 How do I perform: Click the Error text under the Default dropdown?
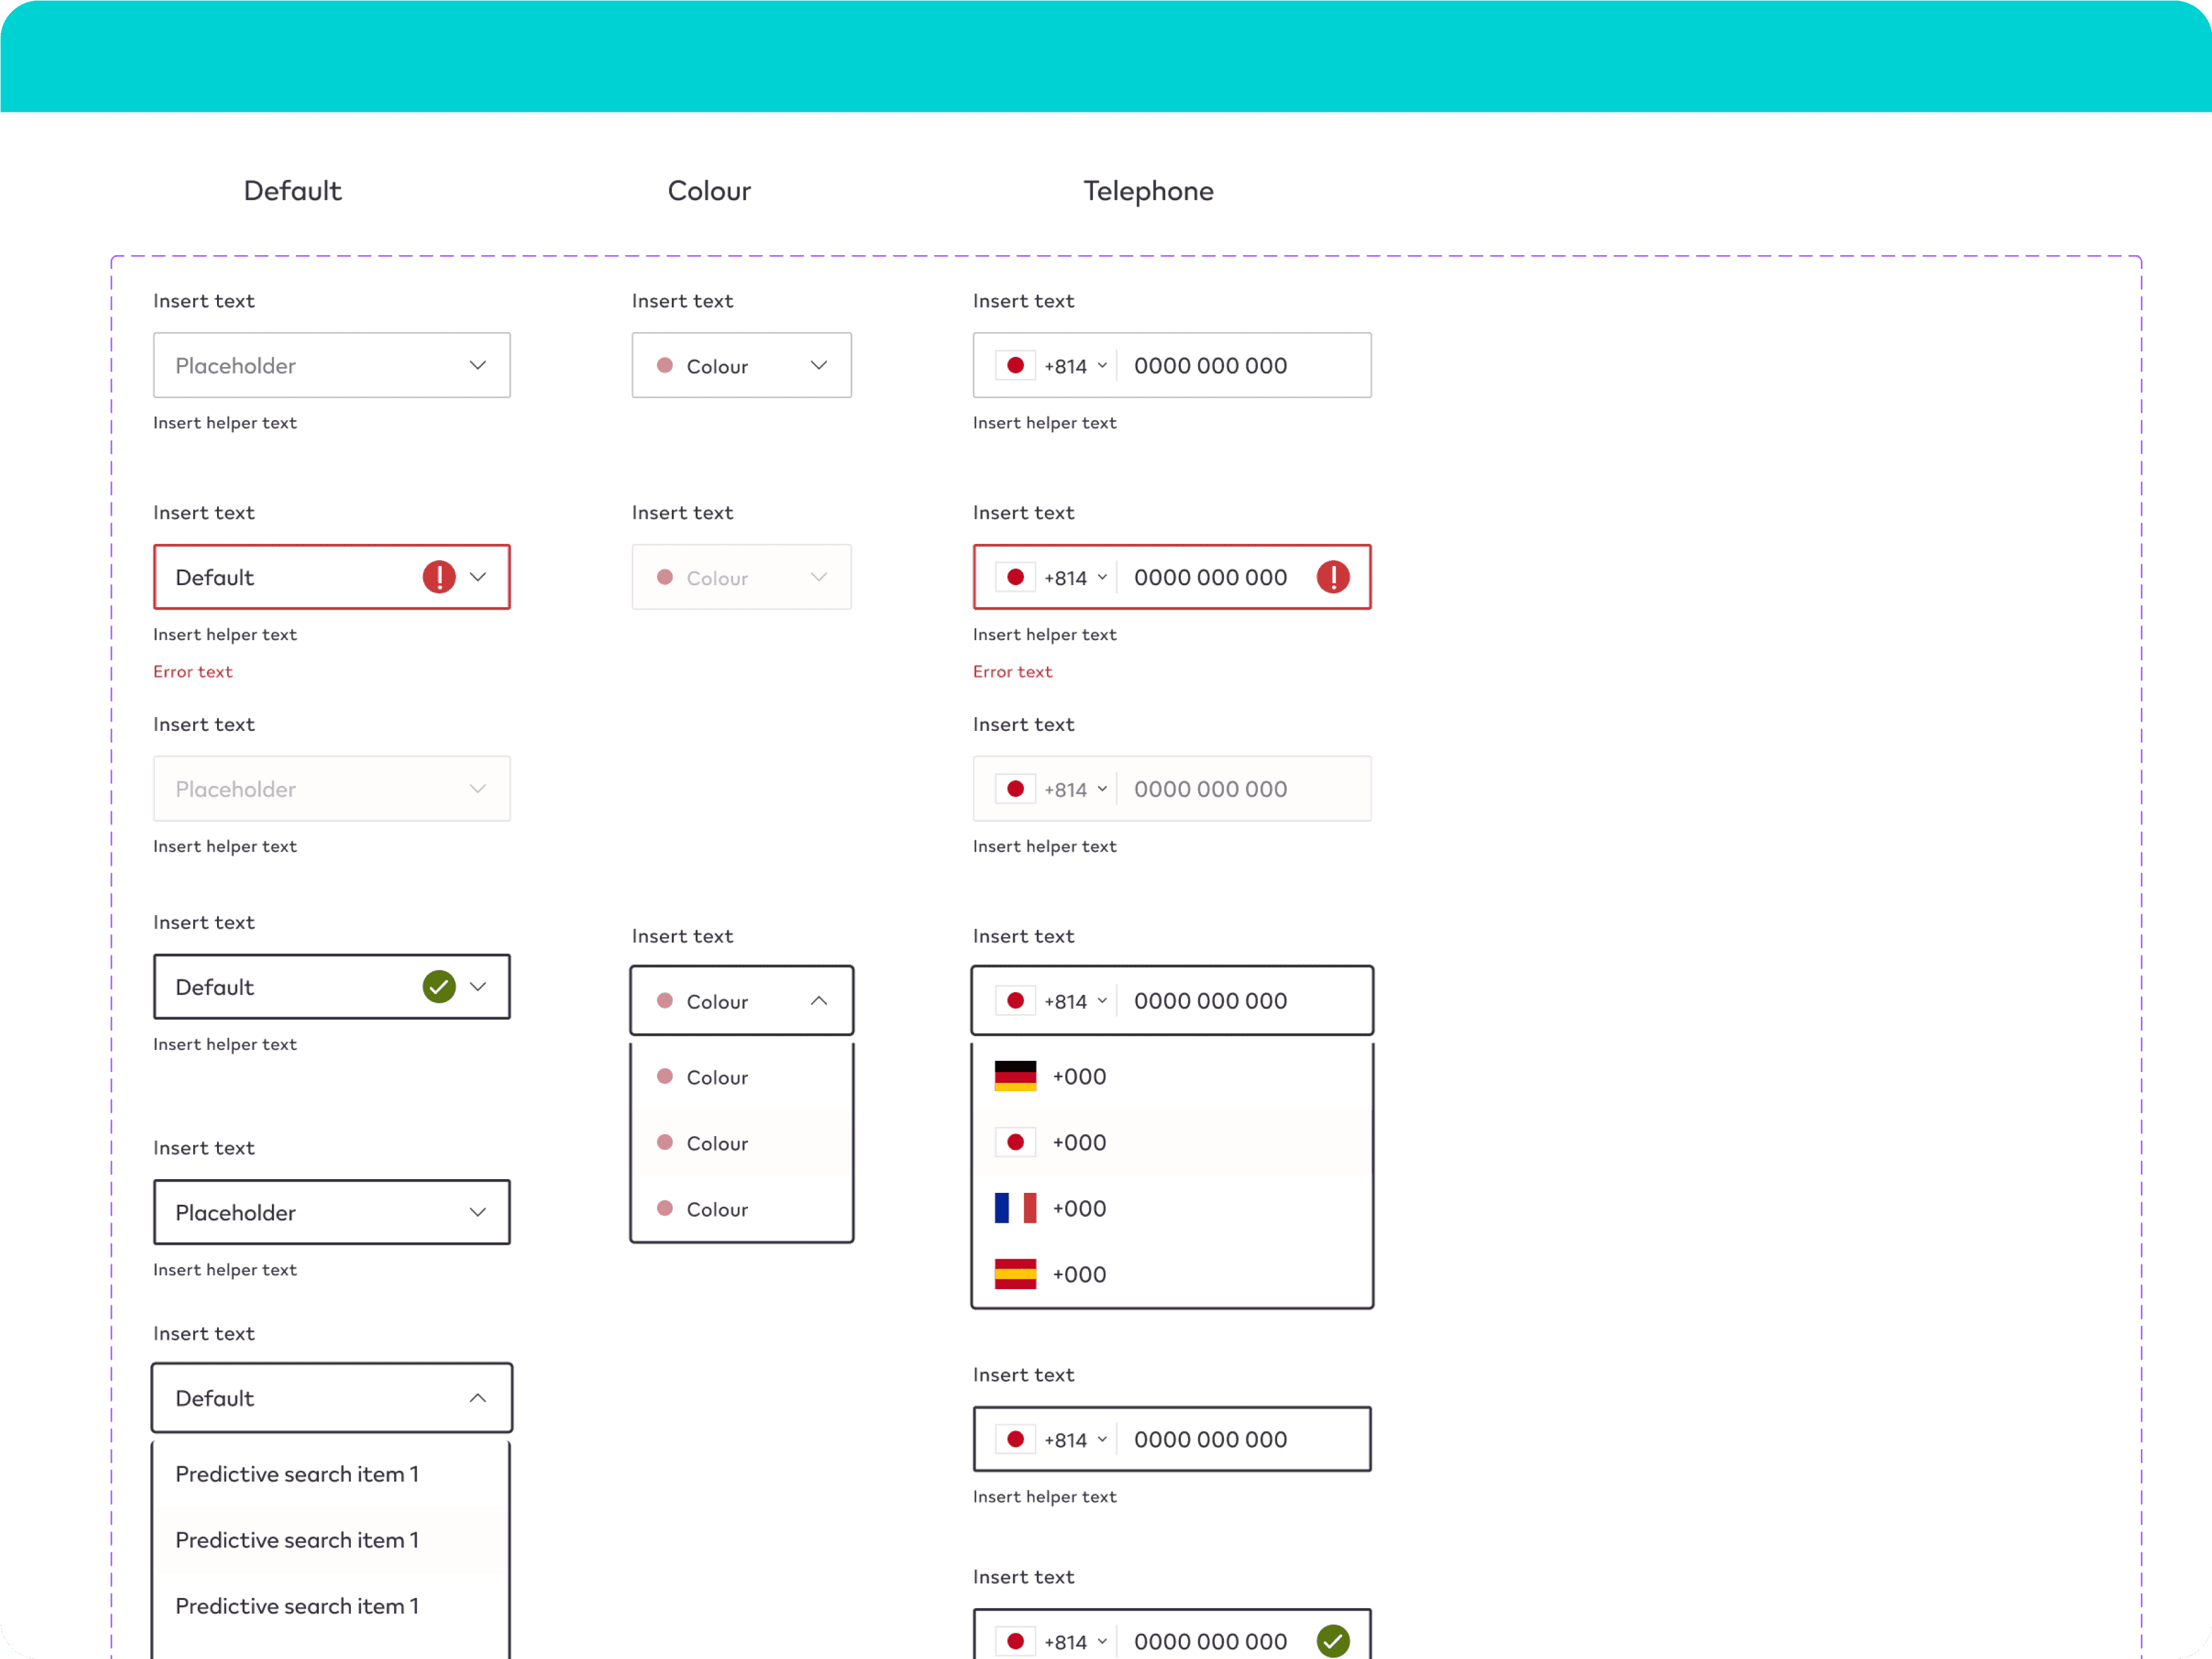click(193, 672)
